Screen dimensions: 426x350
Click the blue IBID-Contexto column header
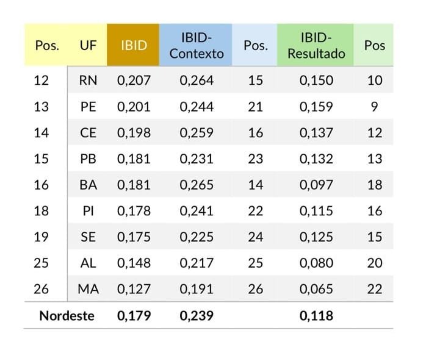coord(197,46)
